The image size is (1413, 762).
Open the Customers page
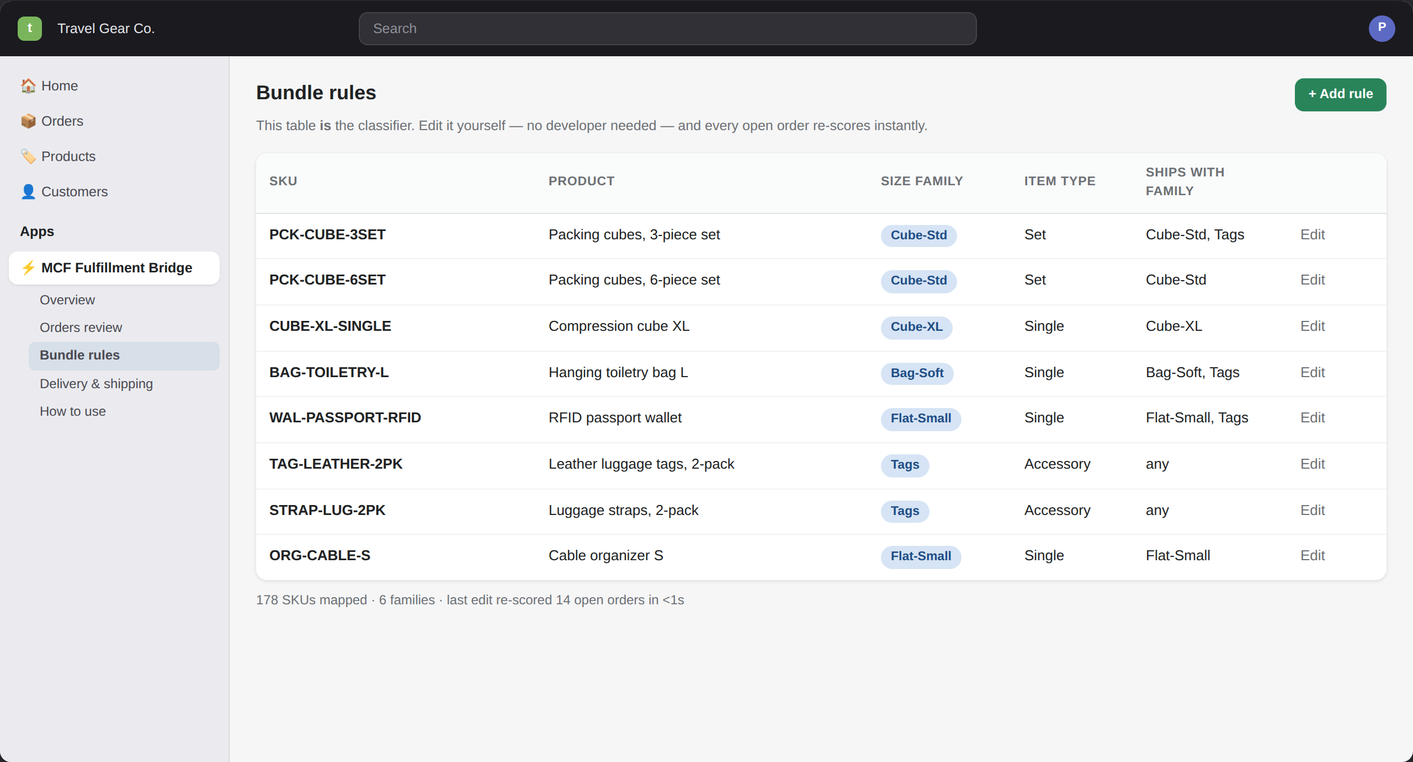[114, 192]
